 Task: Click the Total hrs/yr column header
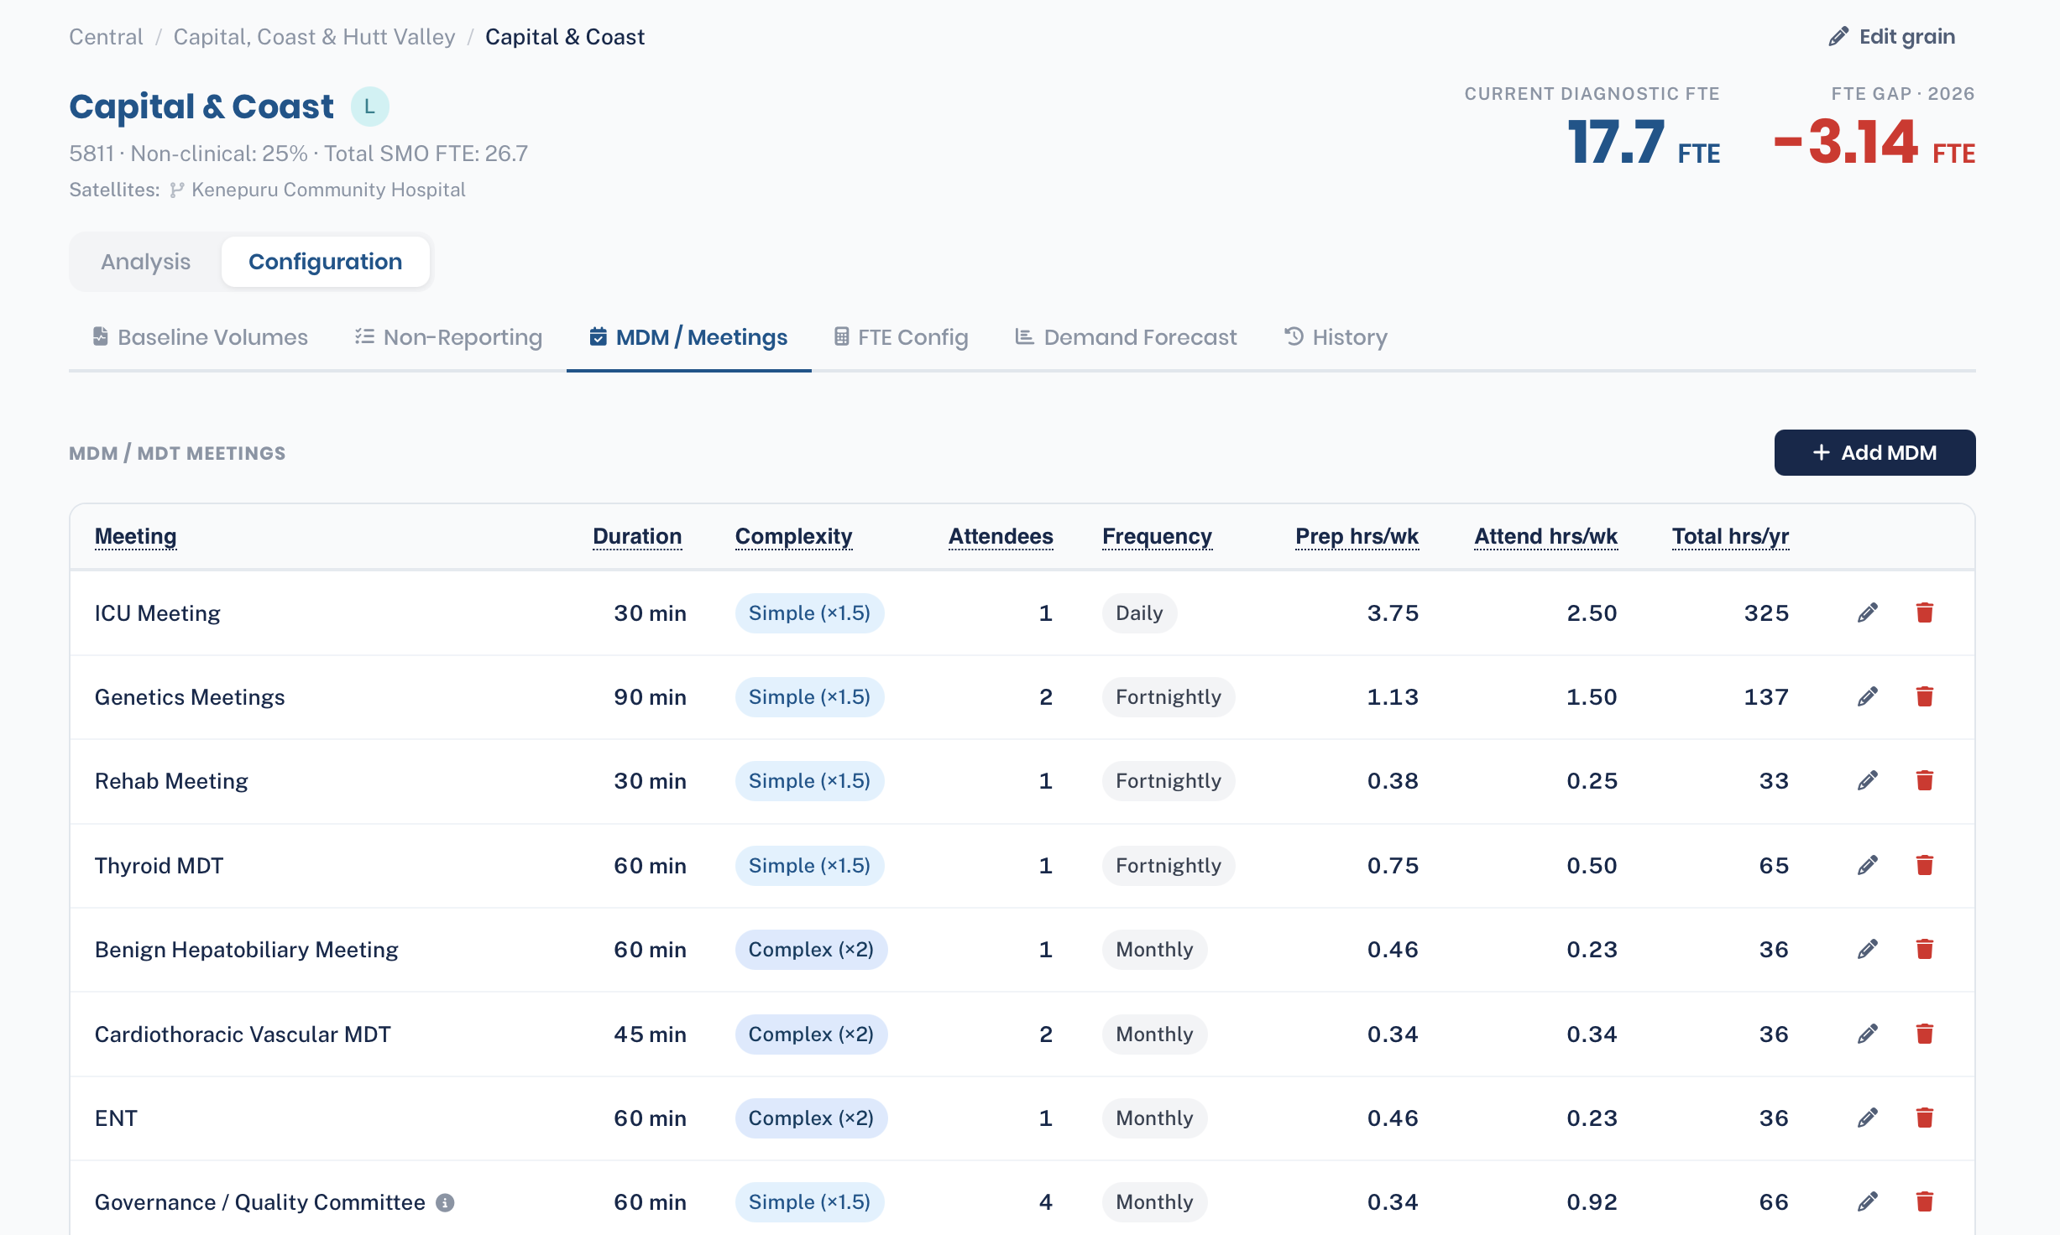tap(1730, 536)
